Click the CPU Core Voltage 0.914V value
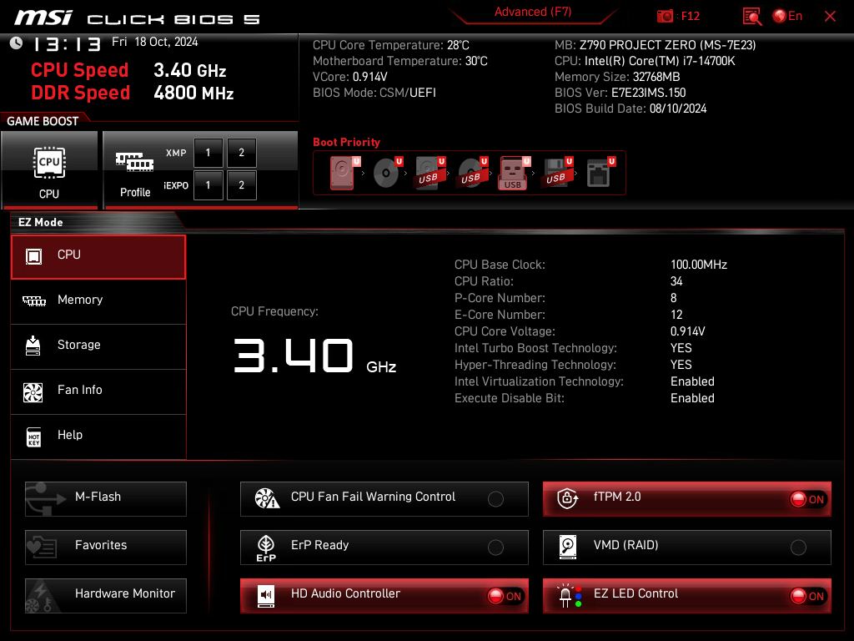This screenshot has height=641, width=854. pos(687,331)
